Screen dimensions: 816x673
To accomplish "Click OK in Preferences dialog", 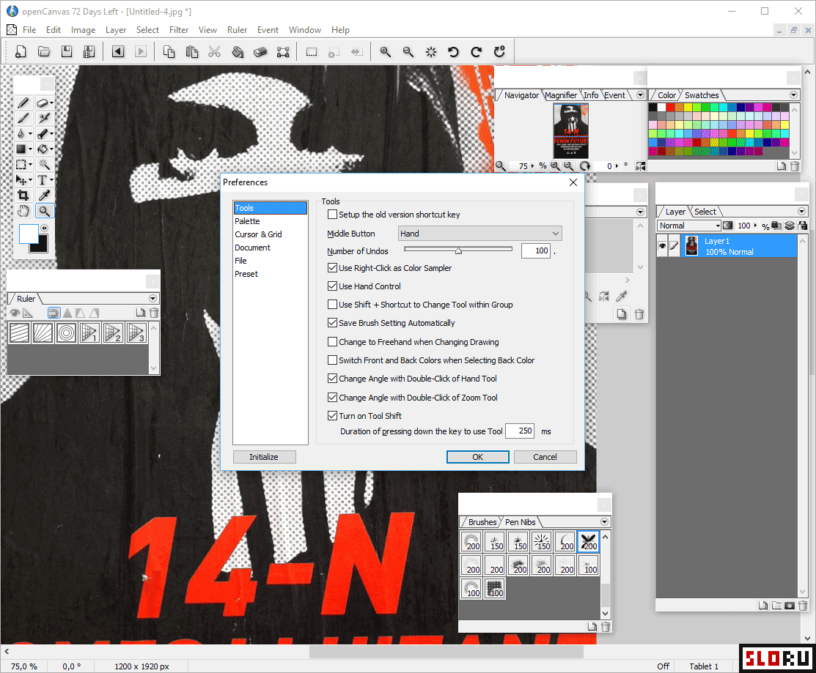I will coord(478,457).
